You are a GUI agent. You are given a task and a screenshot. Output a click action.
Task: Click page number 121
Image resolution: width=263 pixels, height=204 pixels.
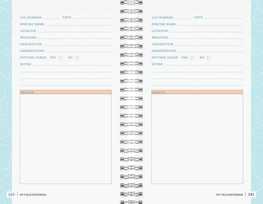click(251, 195)
